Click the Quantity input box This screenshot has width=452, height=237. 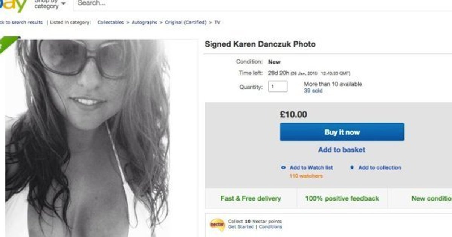pos(278,87)
